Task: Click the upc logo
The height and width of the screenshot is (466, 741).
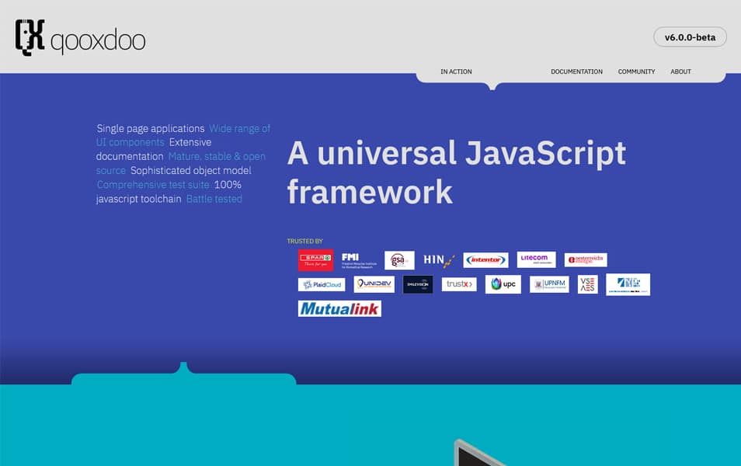Action: (x=503, y=284)
